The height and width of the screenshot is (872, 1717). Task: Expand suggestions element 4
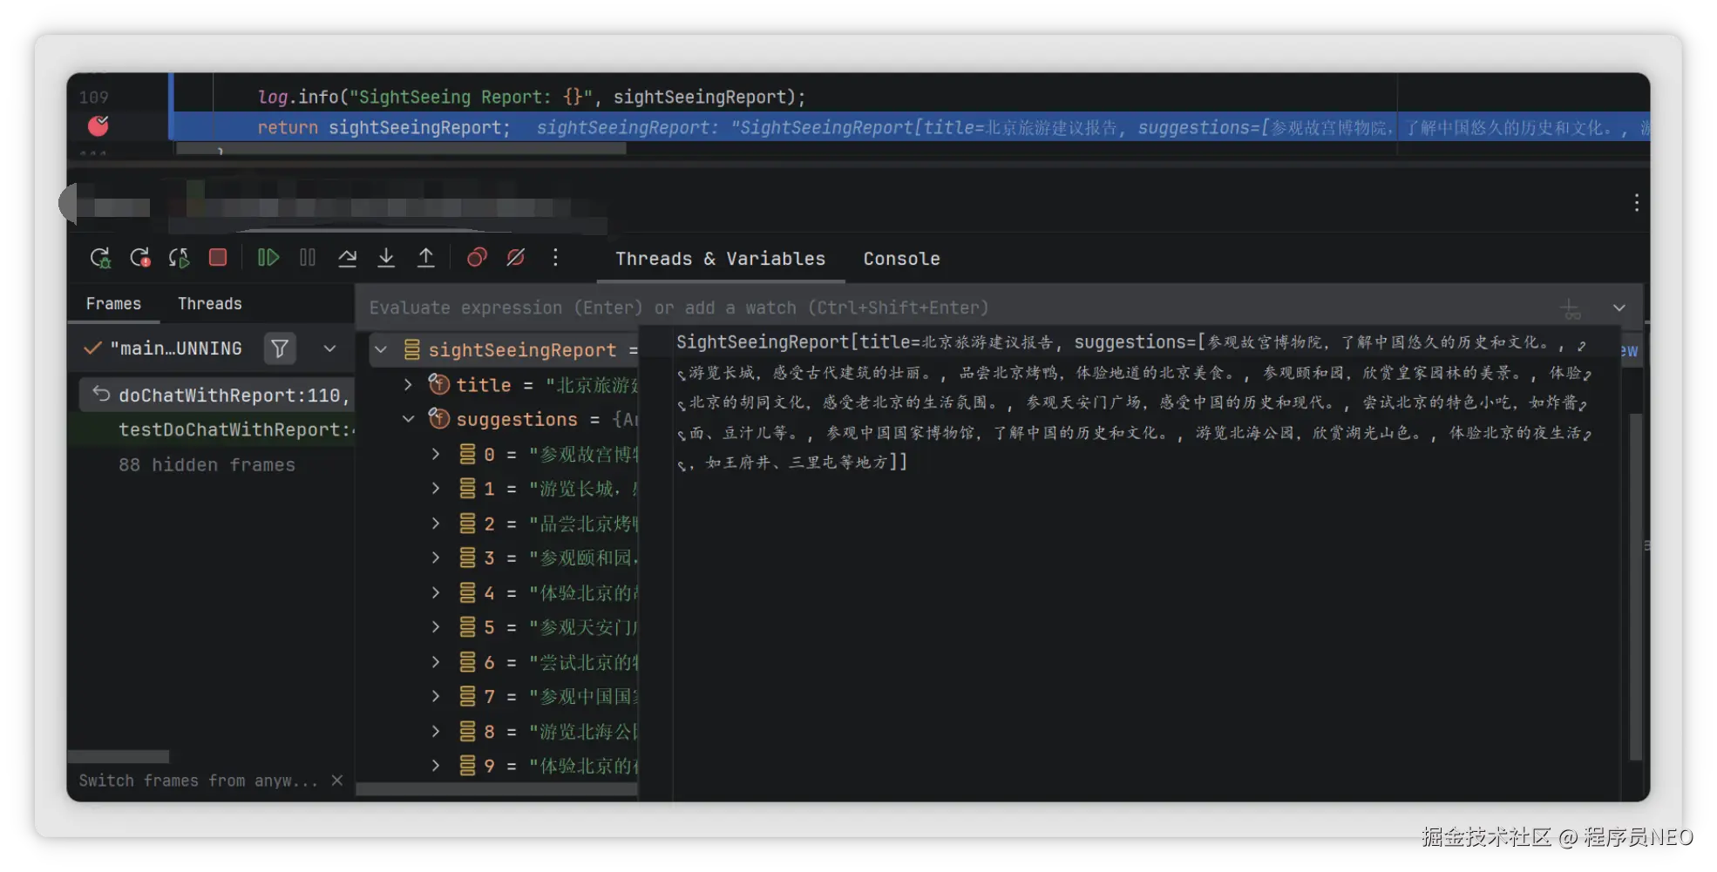click(436, 592)
